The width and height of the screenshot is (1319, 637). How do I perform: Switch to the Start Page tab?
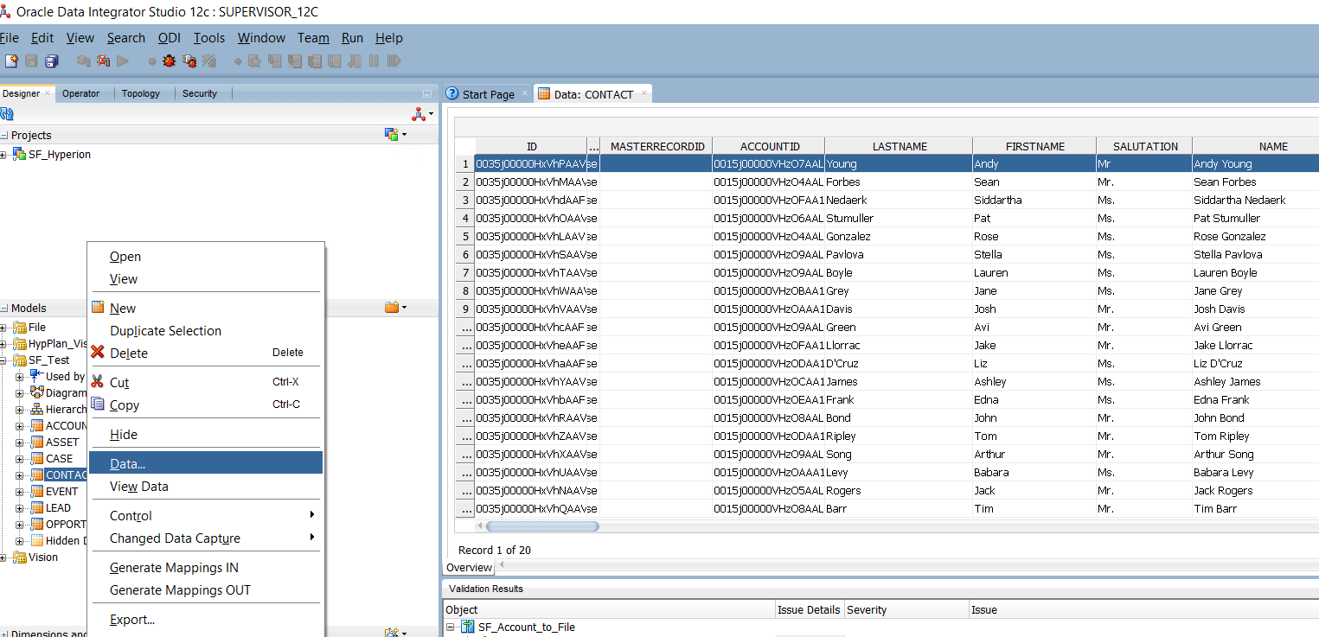coord(487,94)
